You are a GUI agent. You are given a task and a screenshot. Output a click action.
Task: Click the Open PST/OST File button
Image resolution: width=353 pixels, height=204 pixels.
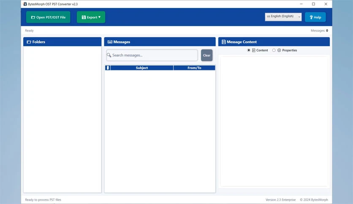[48, 17]
